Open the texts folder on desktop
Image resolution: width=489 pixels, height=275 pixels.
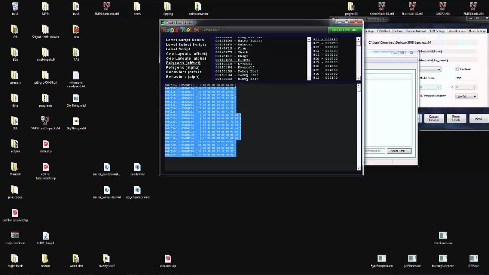137,6
